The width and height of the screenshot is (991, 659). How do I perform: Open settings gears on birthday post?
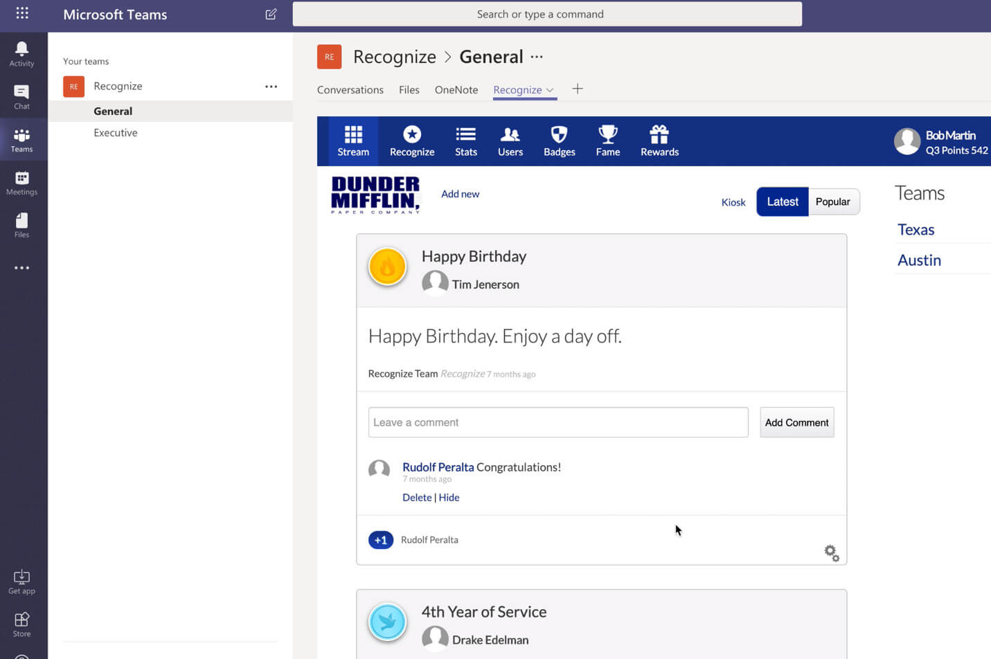(832, 552)
